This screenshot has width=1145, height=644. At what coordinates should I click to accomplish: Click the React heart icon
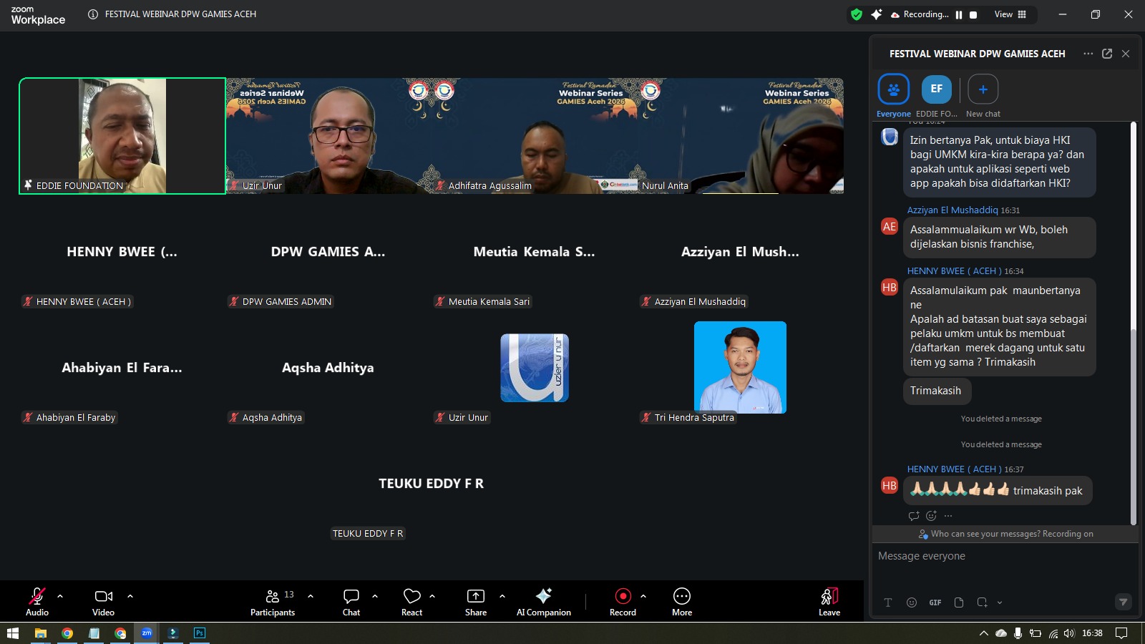(x=411, y=601)
